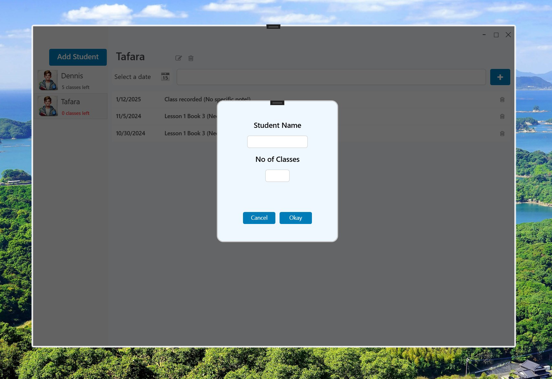Cancel the new student dialog
The image size is (552, 379).
click(259, 218)
